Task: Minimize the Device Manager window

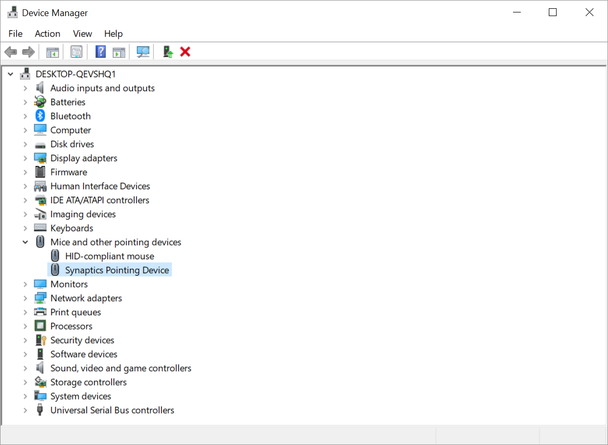Action: pos(517,12)
